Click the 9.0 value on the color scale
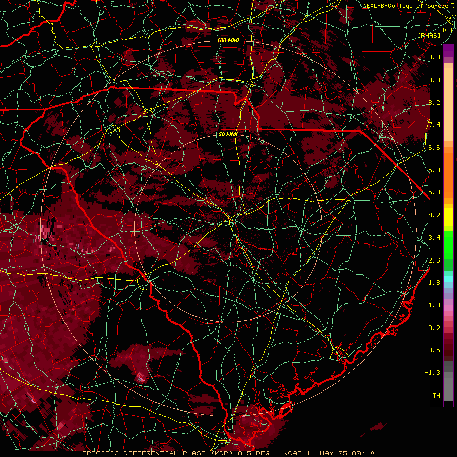This screenshot has width=457, height=457. coord(434,80)
